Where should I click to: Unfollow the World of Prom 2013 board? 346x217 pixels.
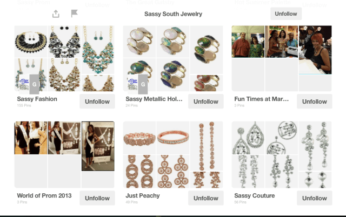click(x=97, y=198)
